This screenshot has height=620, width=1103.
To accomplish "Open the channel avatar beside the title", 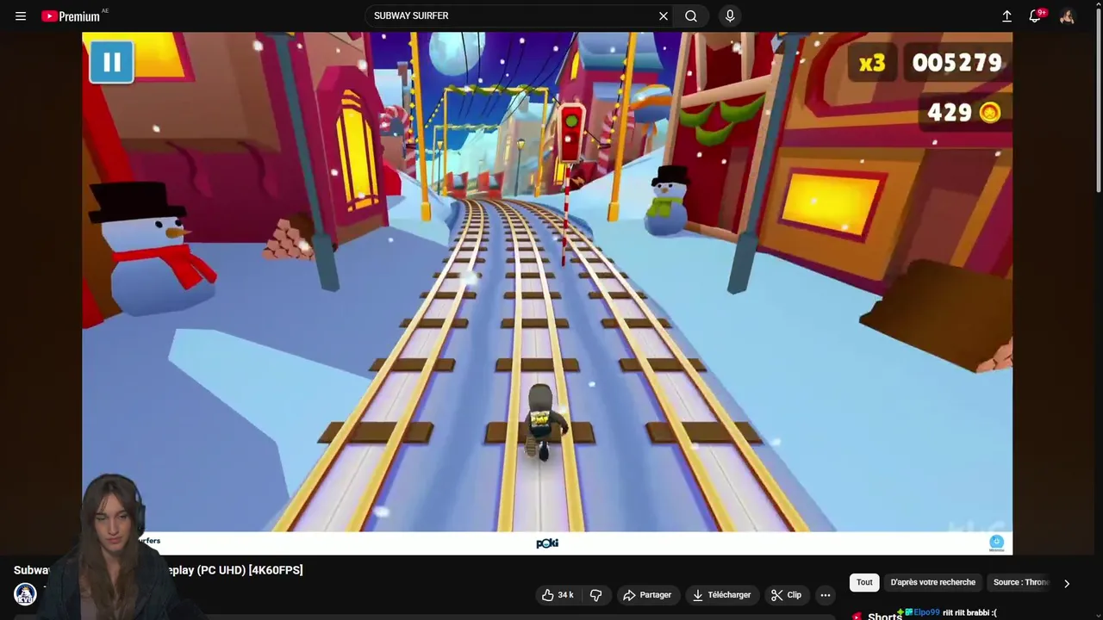I will (x=25, y=594).
